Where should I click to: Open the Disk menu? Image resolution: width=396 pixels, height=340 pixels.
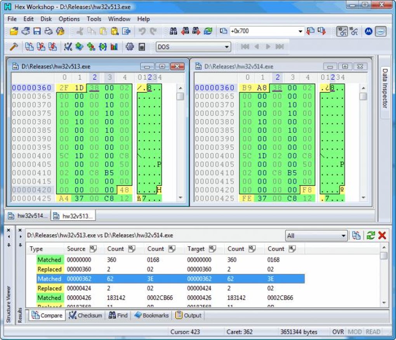(46, 19)
